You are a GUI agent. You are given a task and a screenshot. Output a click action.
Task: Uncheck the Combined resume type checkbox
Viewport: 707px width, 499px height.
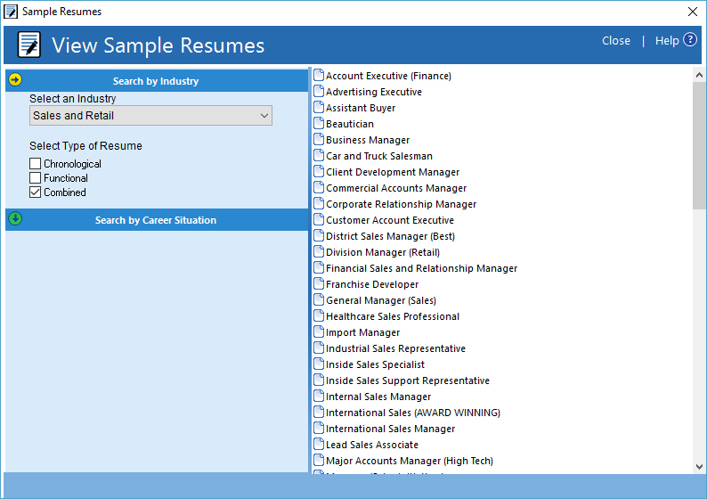36,192
